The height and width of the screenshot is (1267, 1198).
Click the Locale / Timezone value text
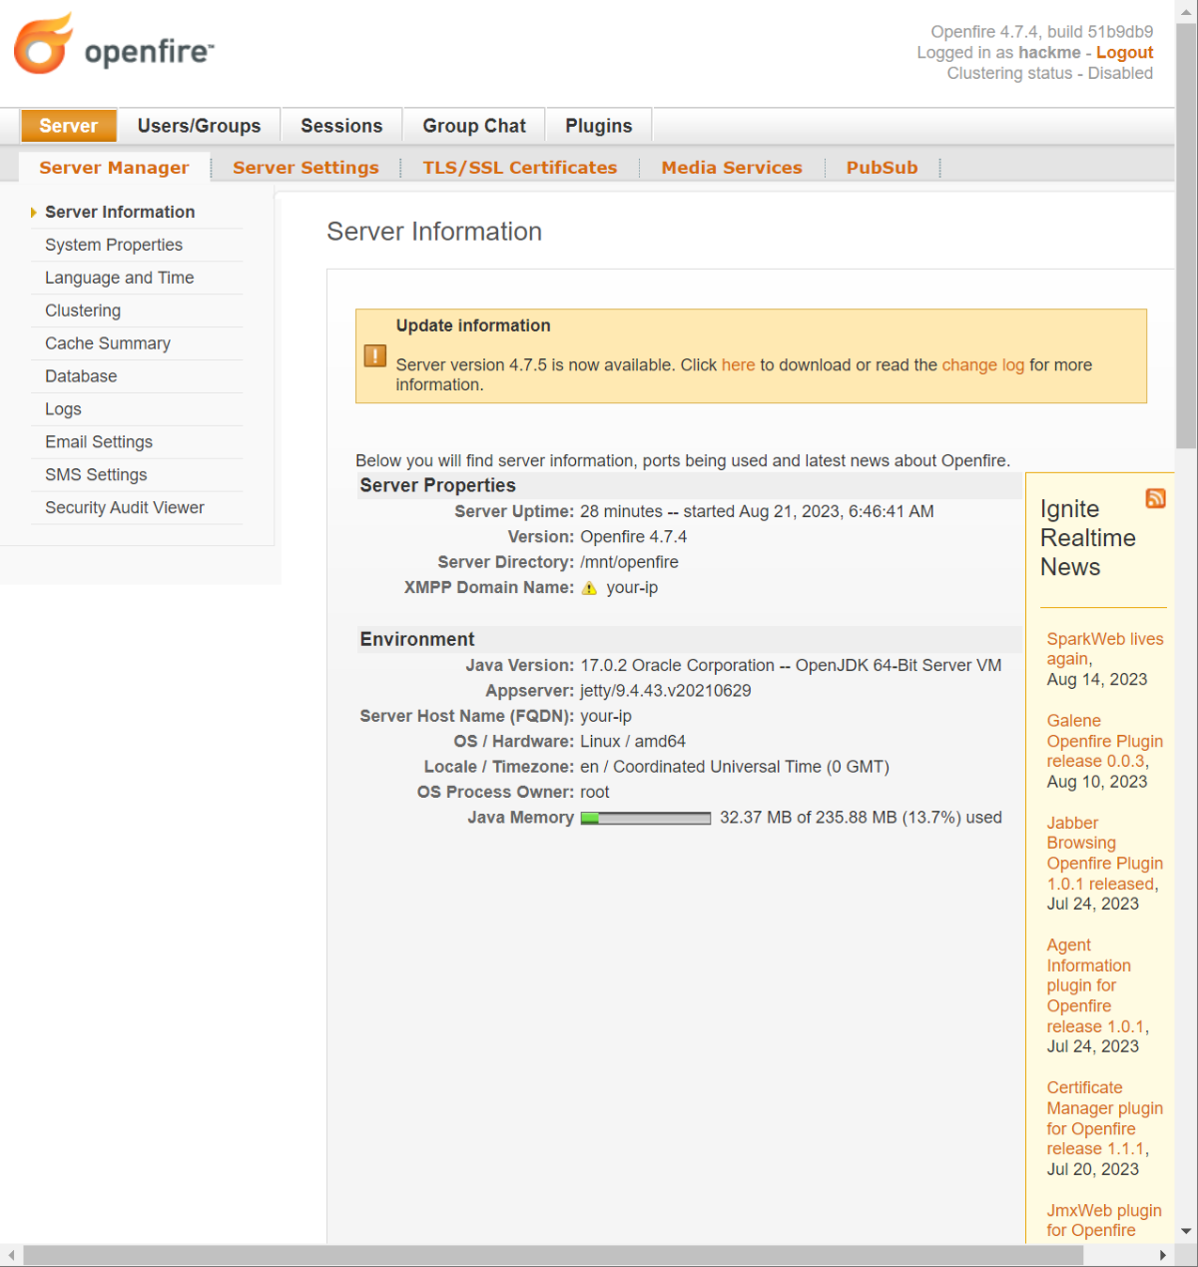coord(735,768)
